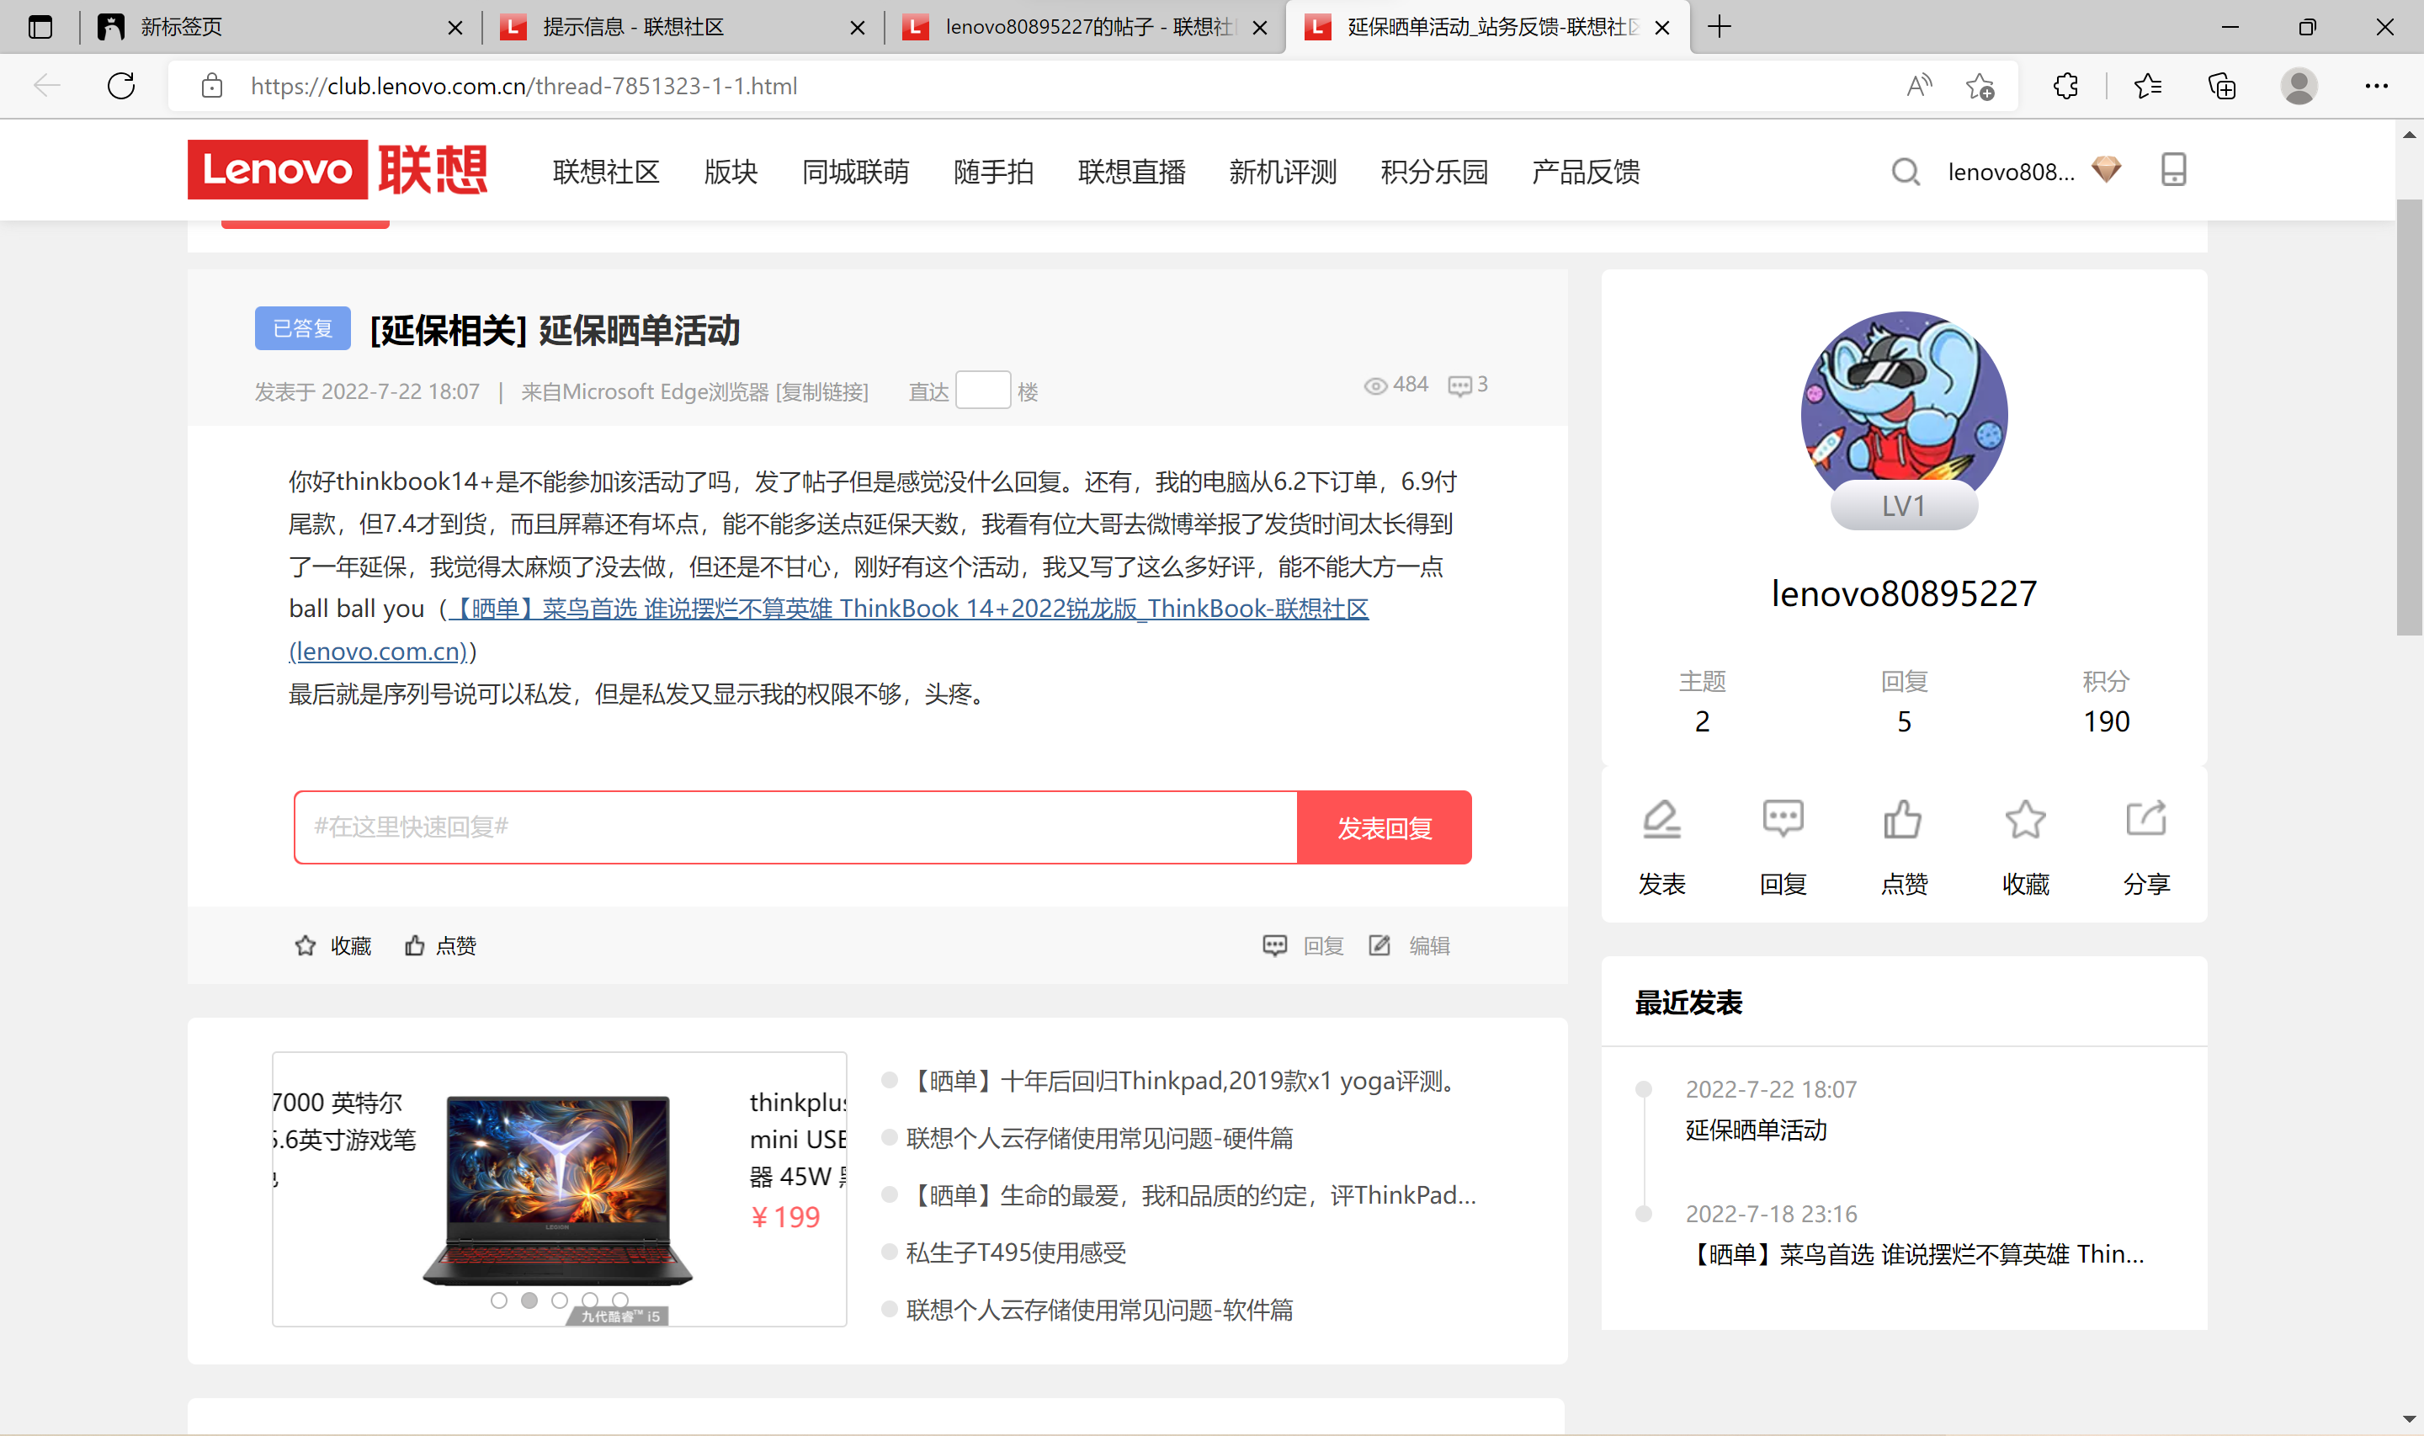Select the second carousel dot
Viewport: 2424px width, 1436px height.
pyautogui.click(x=529, y=1300)
